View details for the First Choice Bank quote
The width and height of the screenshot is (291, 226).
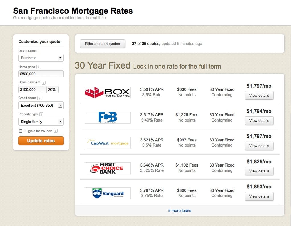(x=259, y=171)
